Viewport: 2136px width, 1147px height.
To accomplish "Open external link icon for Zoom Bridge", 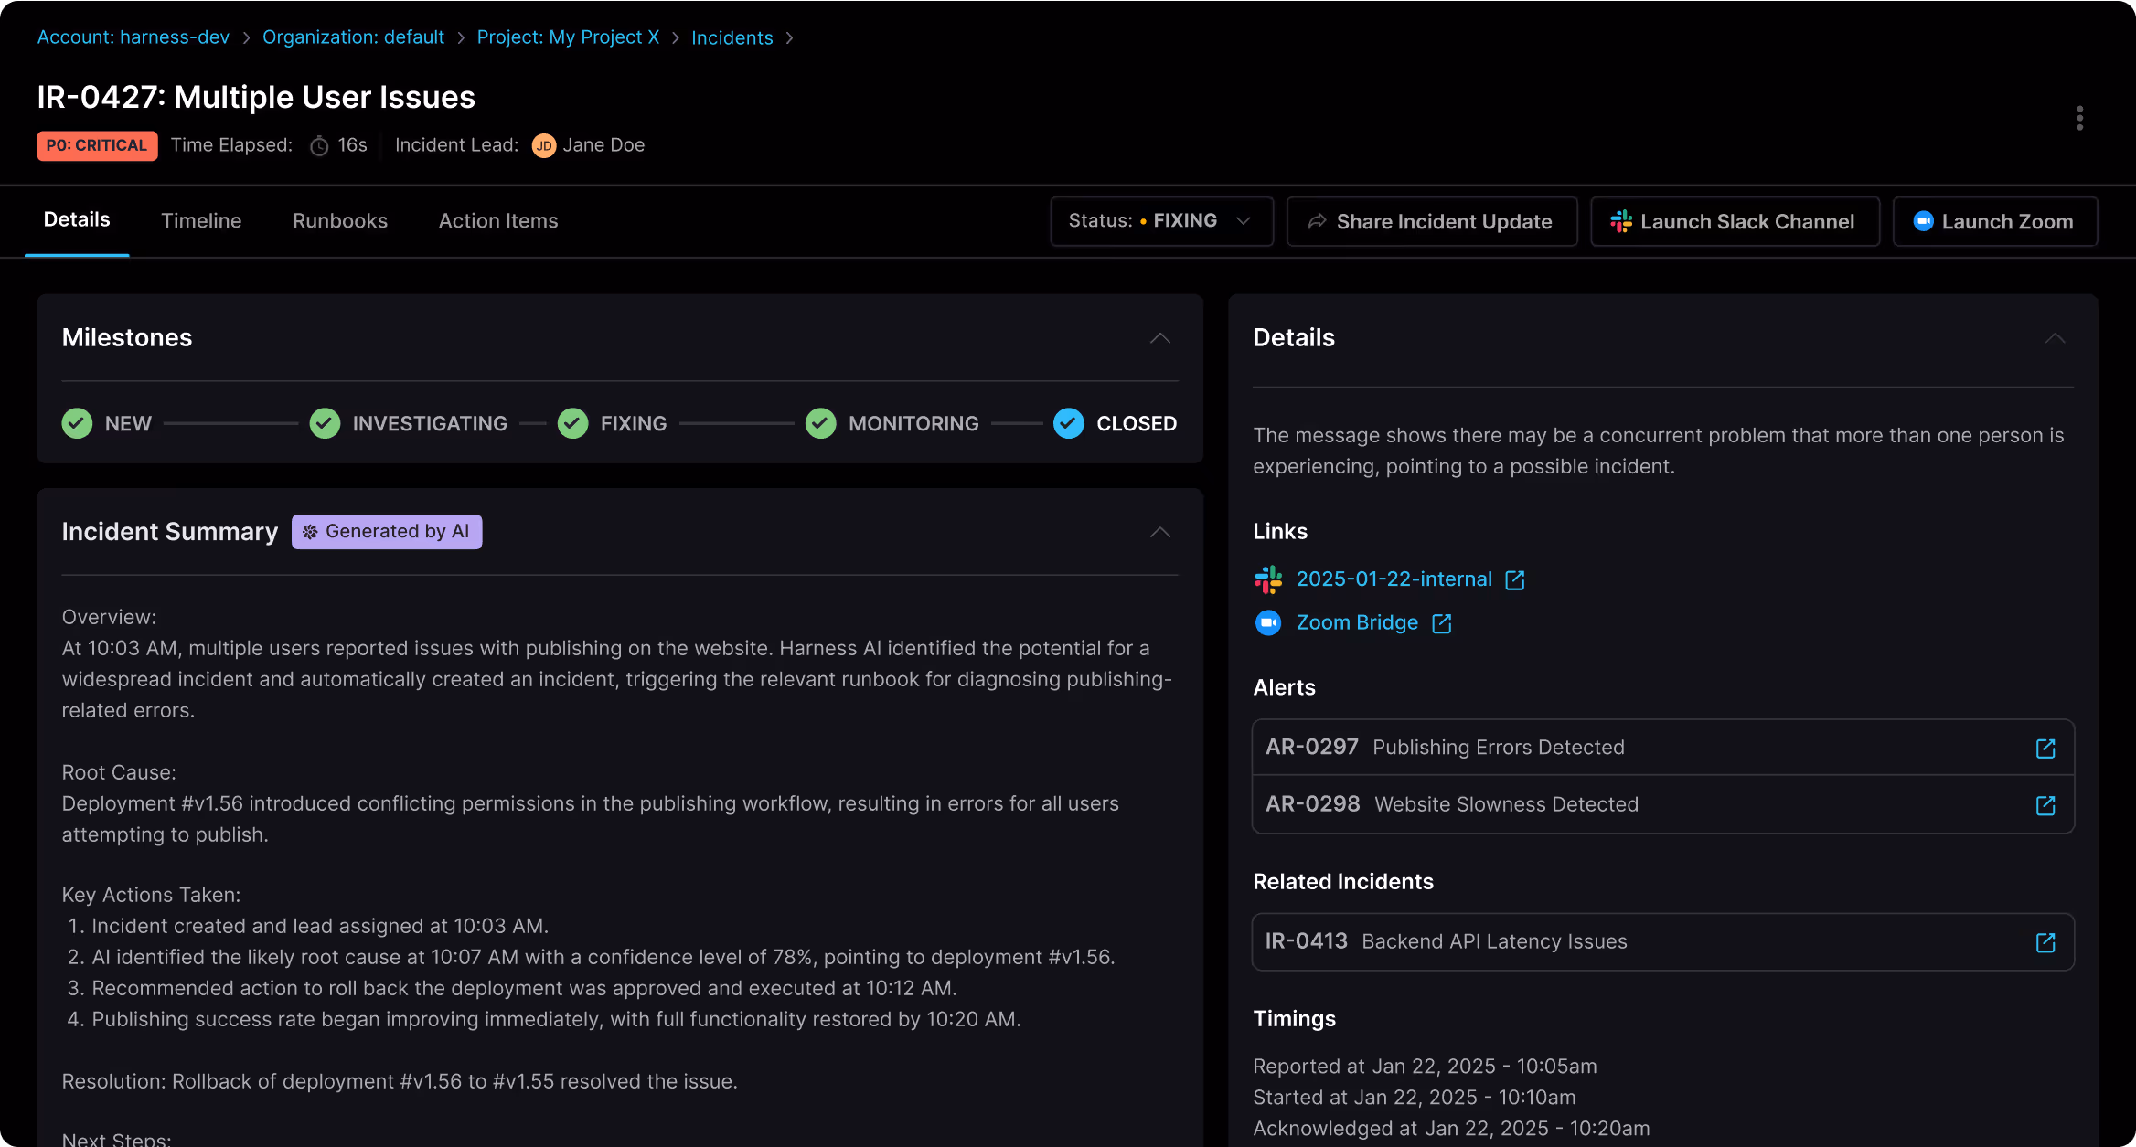I will tap(1442, 623).
